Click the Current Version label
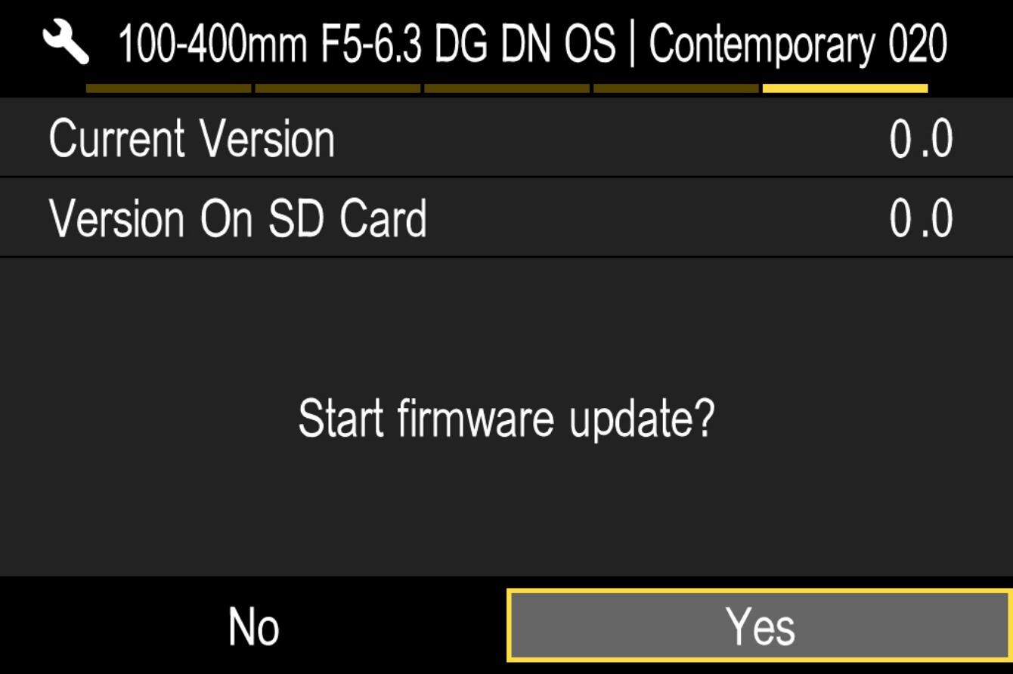The height and width of the screenshot is (674, 1013). pyautogui.click(x=192, y=139)
